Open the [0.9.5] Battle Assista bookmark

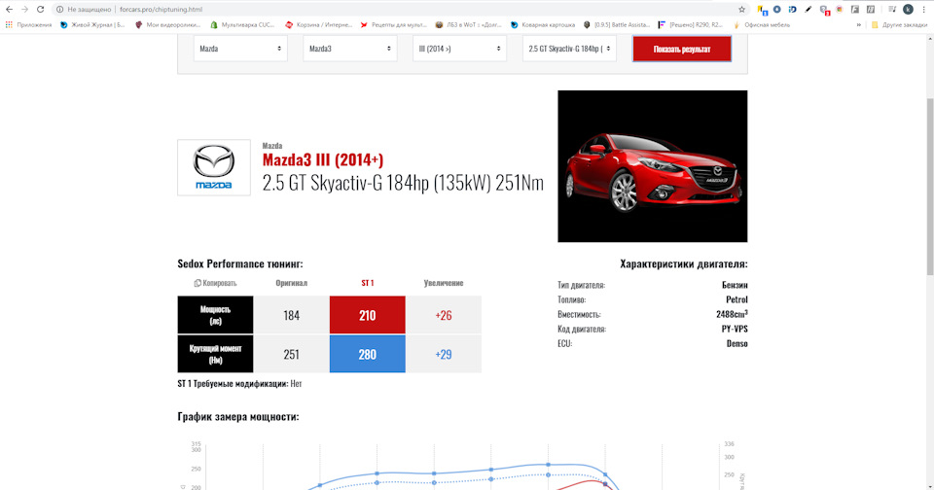click(617, 25)
